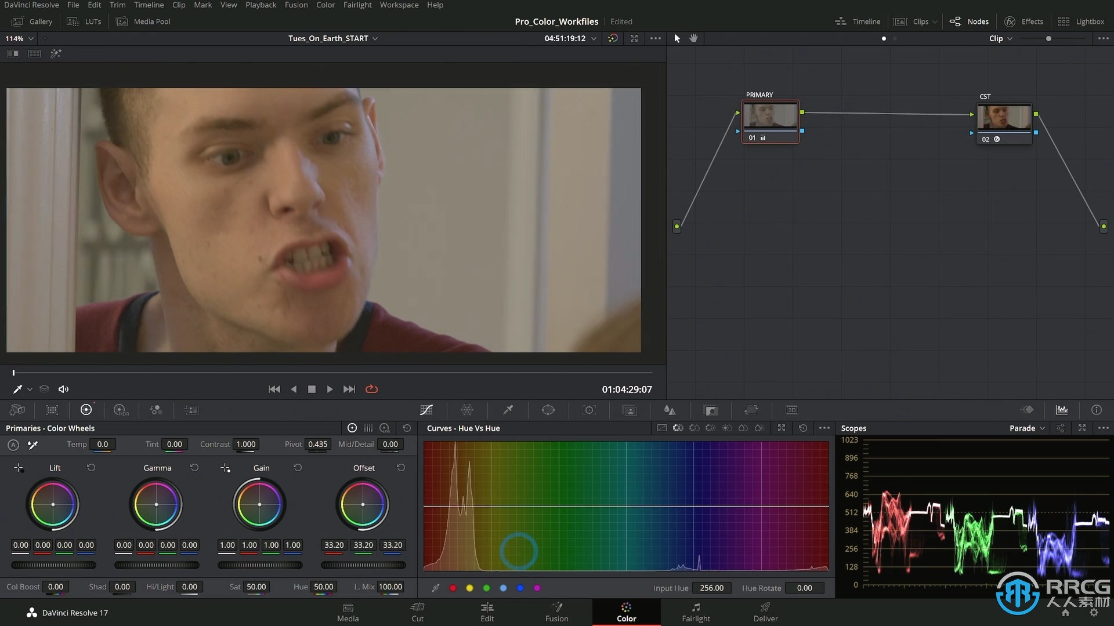Open the Color menu in the menu bar
The image size is (1114, 626).
pyautogui.click(x=325, y=5)
